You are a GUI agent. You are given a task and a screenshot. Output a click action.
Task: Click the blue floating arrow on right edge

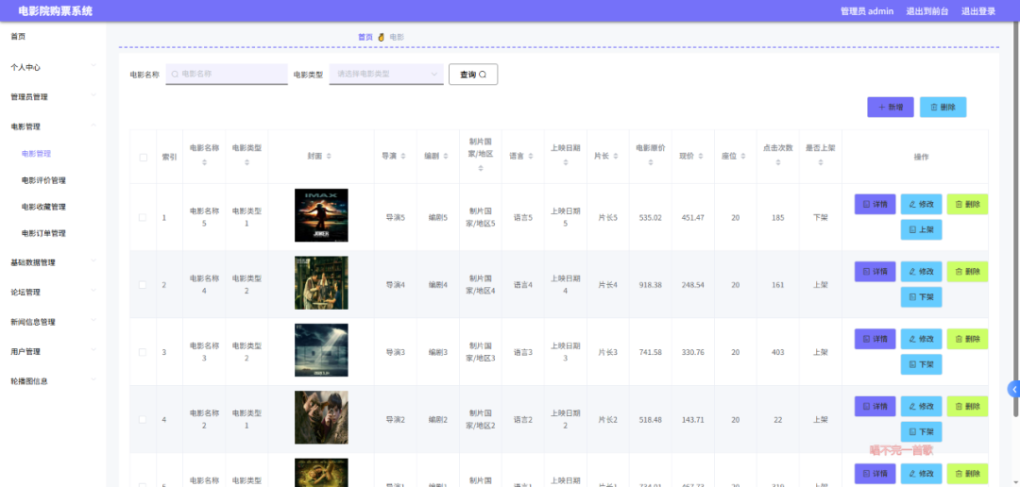[1014, 389]
